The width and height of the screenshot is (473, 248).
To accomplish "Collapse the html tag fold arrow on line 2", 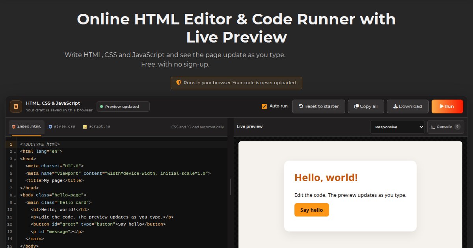I will [15, 152].
